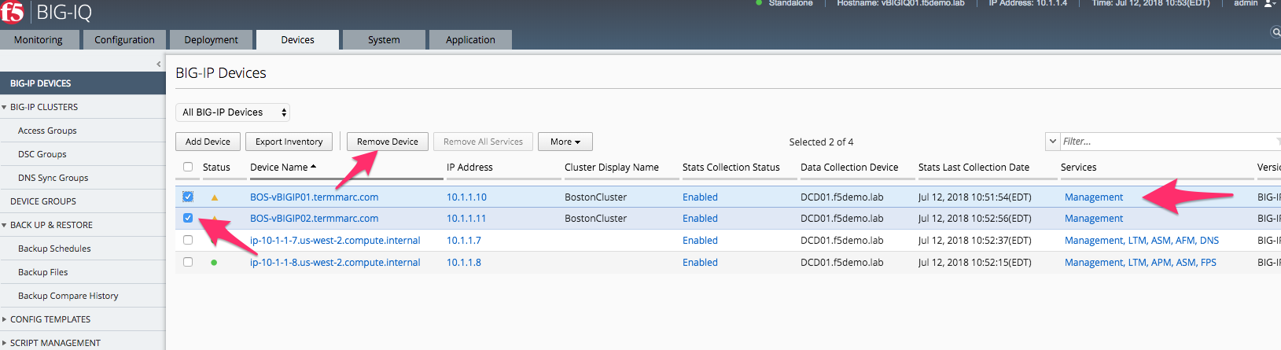Click the admin user icon

click(1269, 3)
